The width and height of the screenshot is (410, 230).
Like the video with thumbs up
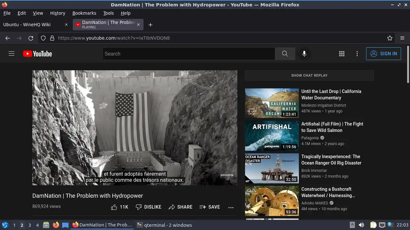point(119,207)
